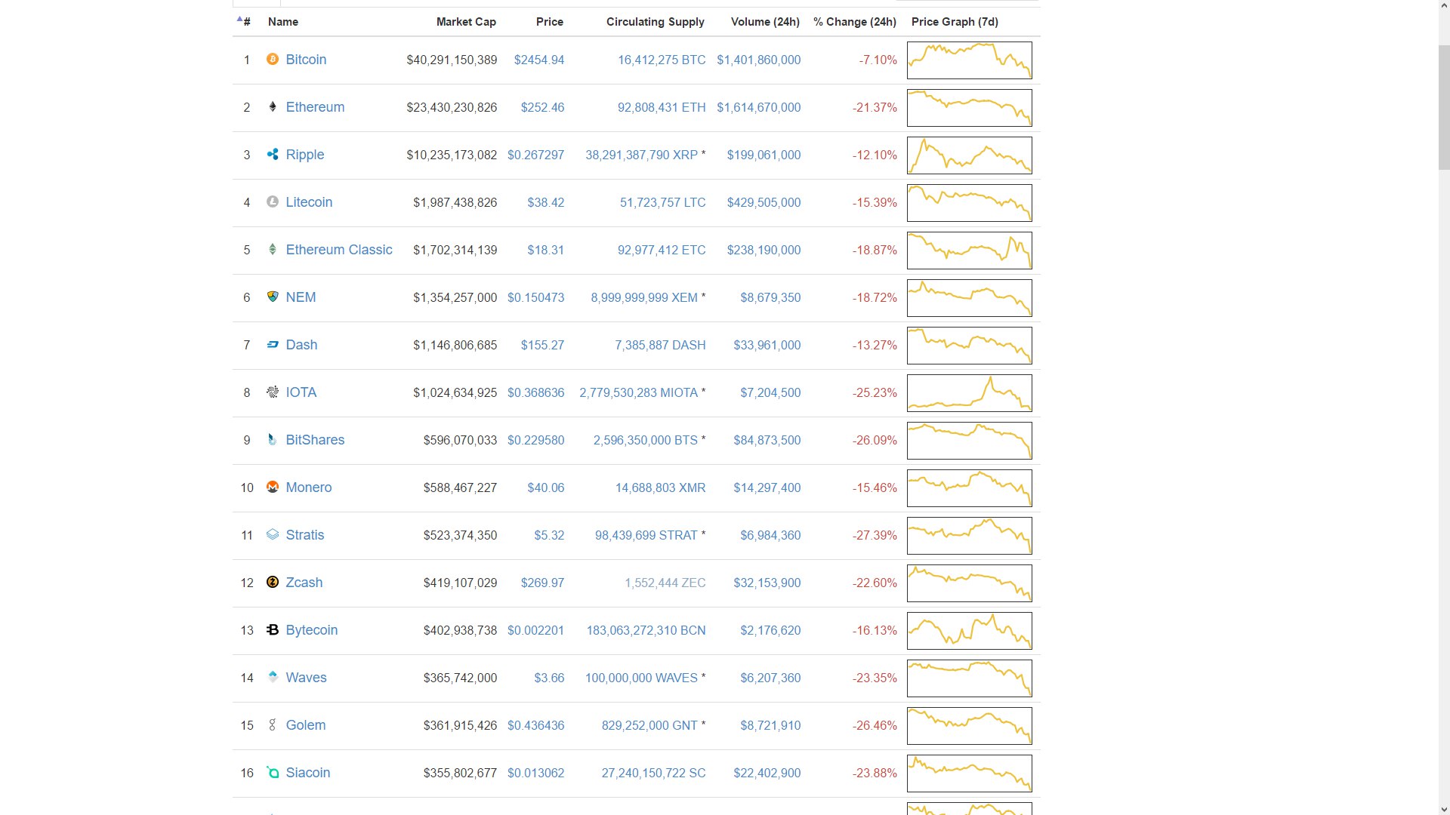This screenshot has height=815, width=1450.
Task: Click the Dash logo icon
Action: 273,344
